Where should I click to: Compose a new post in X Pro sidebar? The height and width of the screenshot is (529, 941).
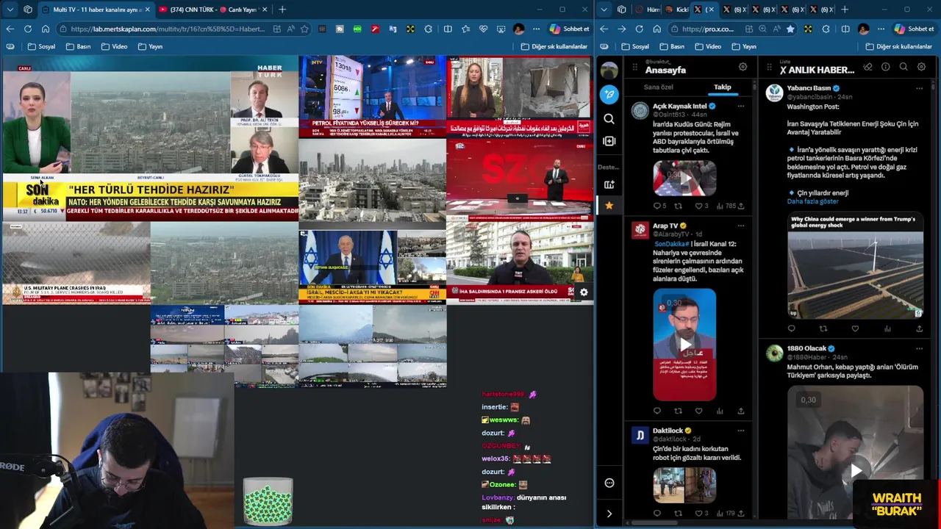(609, 94)
